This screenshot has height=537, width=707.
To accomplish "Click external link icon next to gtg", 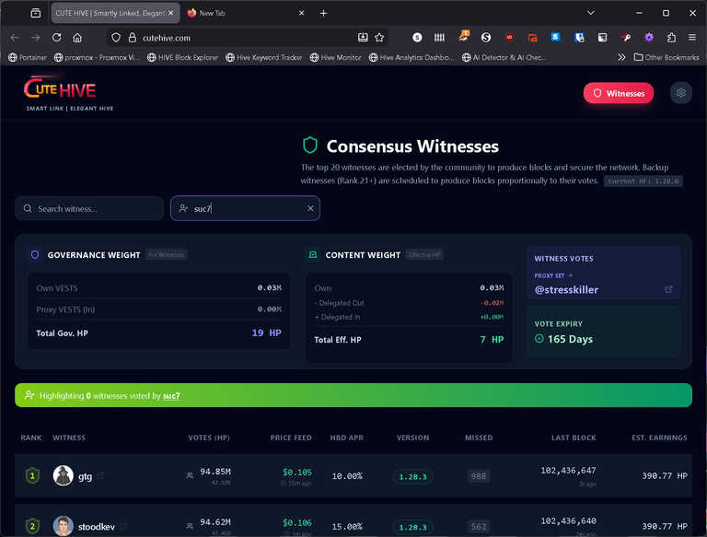I will 101,475.
